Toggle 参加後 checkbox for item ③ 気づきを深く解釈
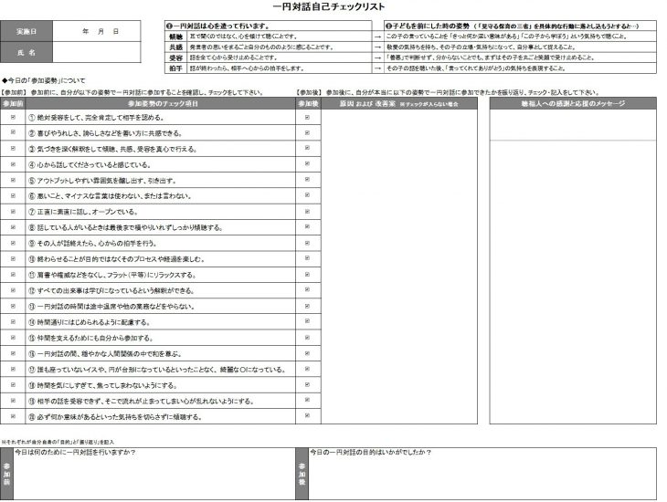The width and height of the screenshot is (667, 502). point(308,149)
